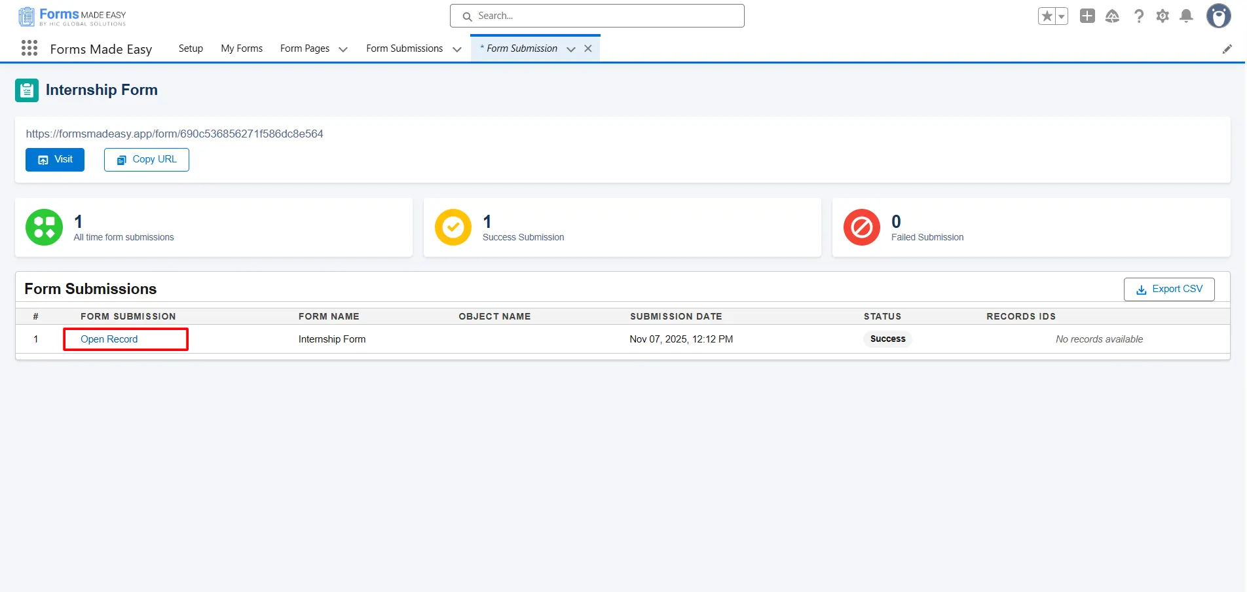Click the Favorites star icon
This screenshot has width=1247, height=592.
tap(1047, 16)
